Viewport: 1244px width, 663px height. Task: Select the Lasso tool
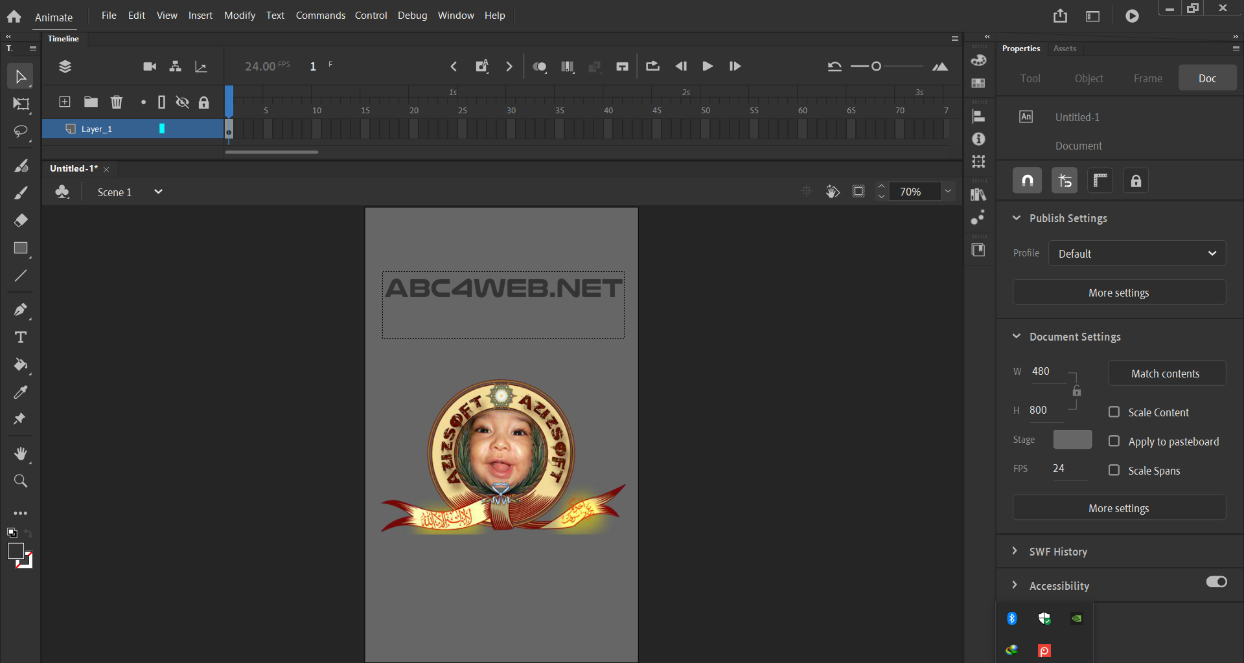coord(21,132)
